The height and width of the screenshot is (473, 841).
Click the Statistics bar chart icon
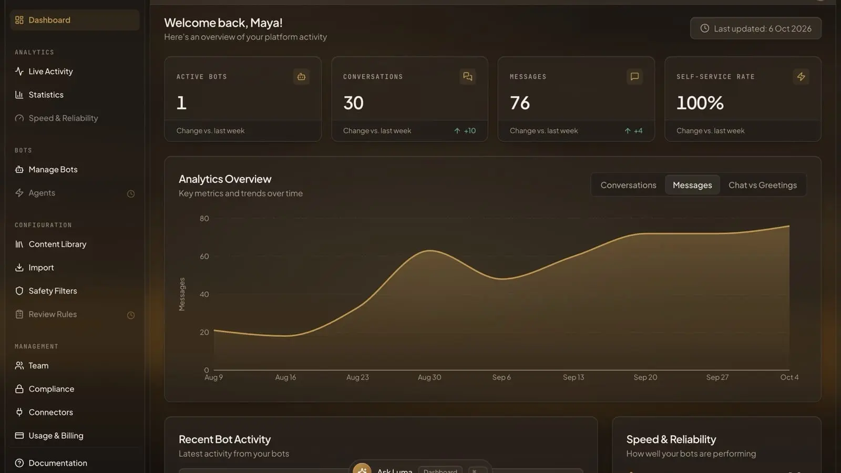[x=19, y=95]
